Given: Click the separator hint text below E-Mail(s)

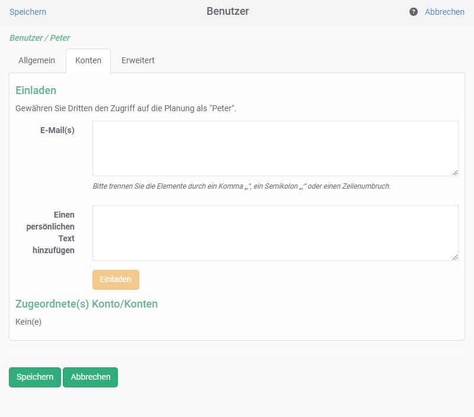Looking at the screenshot, I should tap(241, 186).
